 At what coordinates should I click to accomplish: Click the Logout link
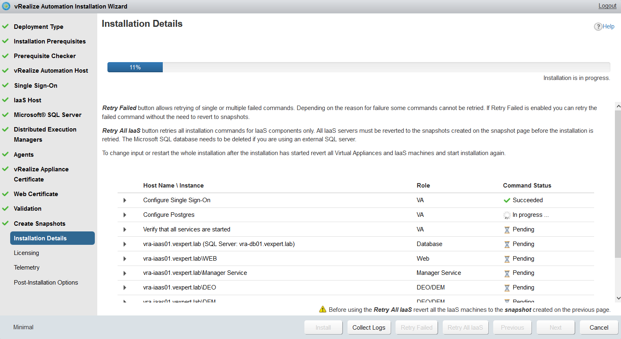tap(607, 6)
